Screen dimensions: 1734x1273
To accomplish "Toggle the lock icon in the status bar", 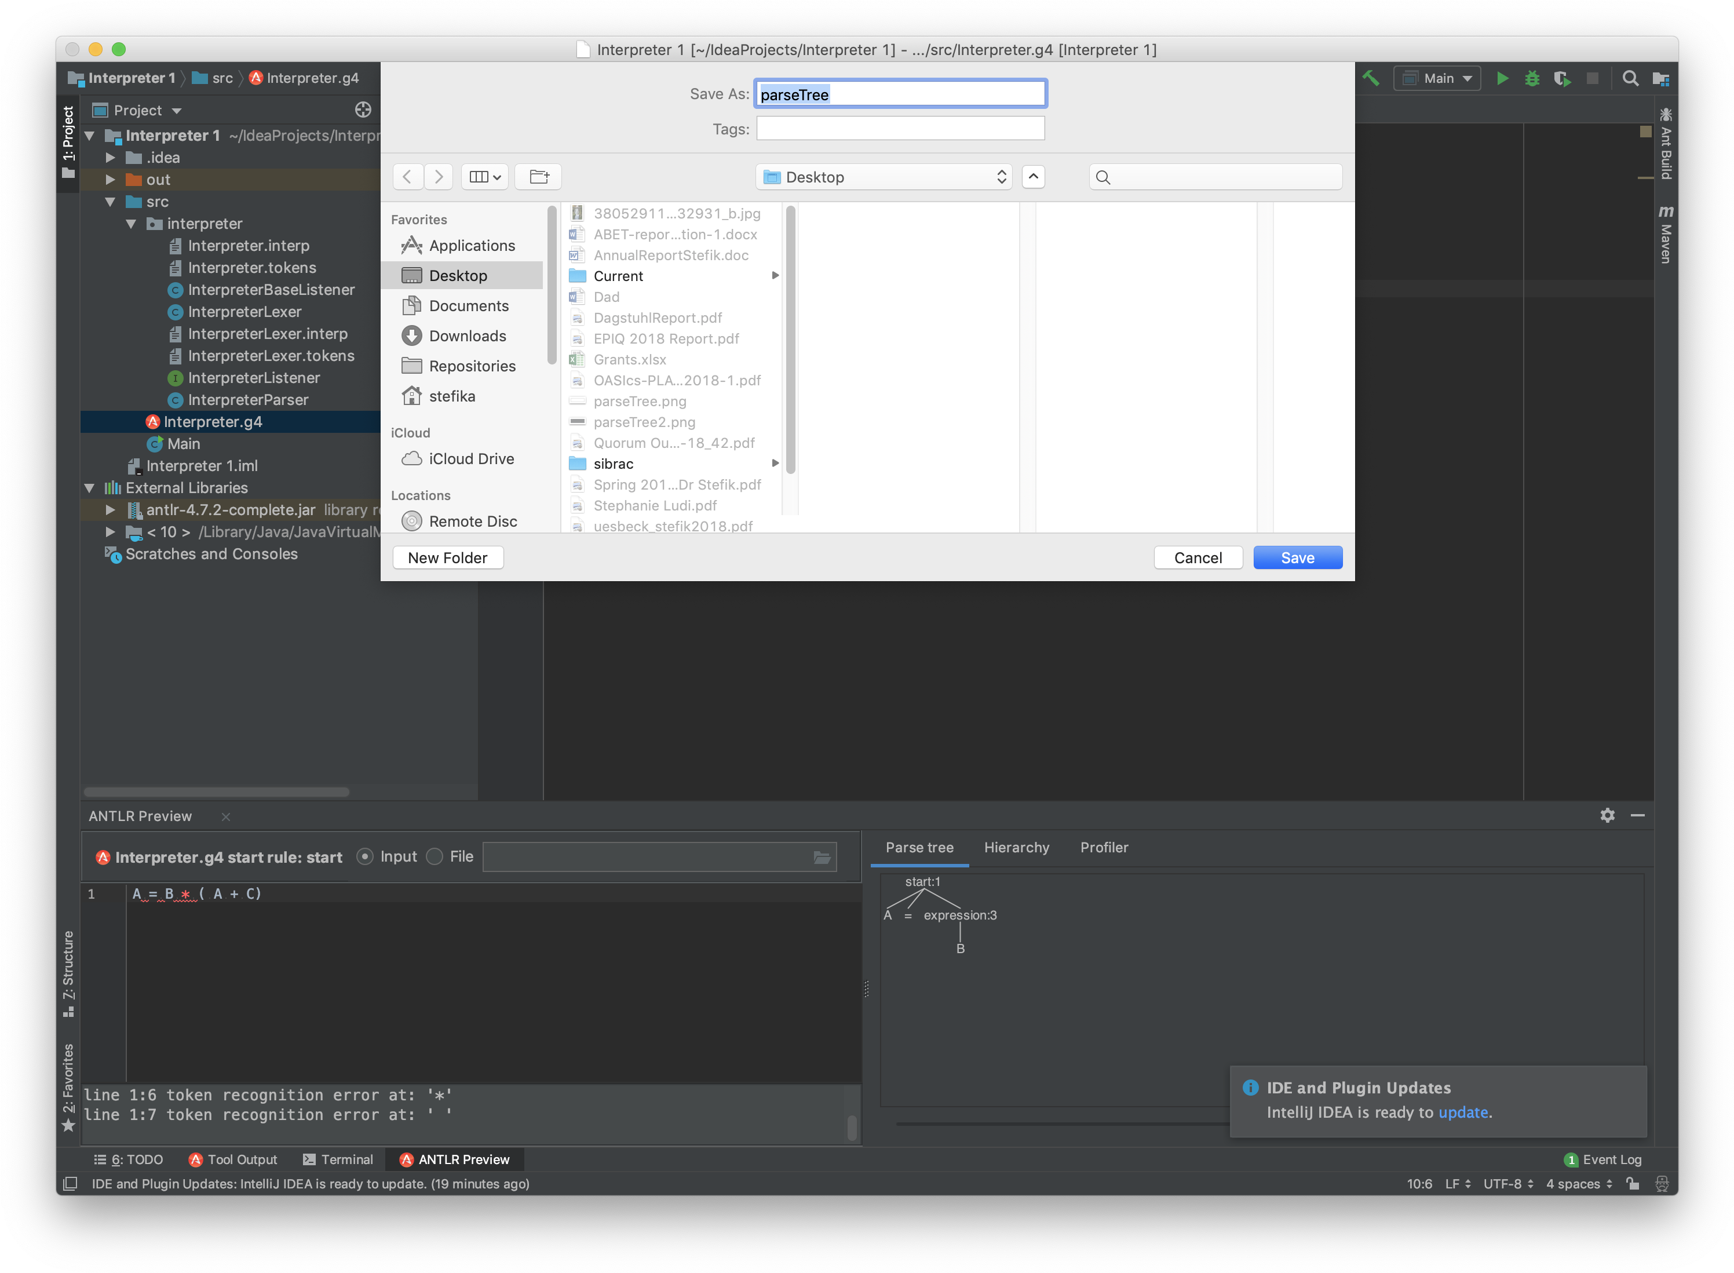I will 1633,1184.
